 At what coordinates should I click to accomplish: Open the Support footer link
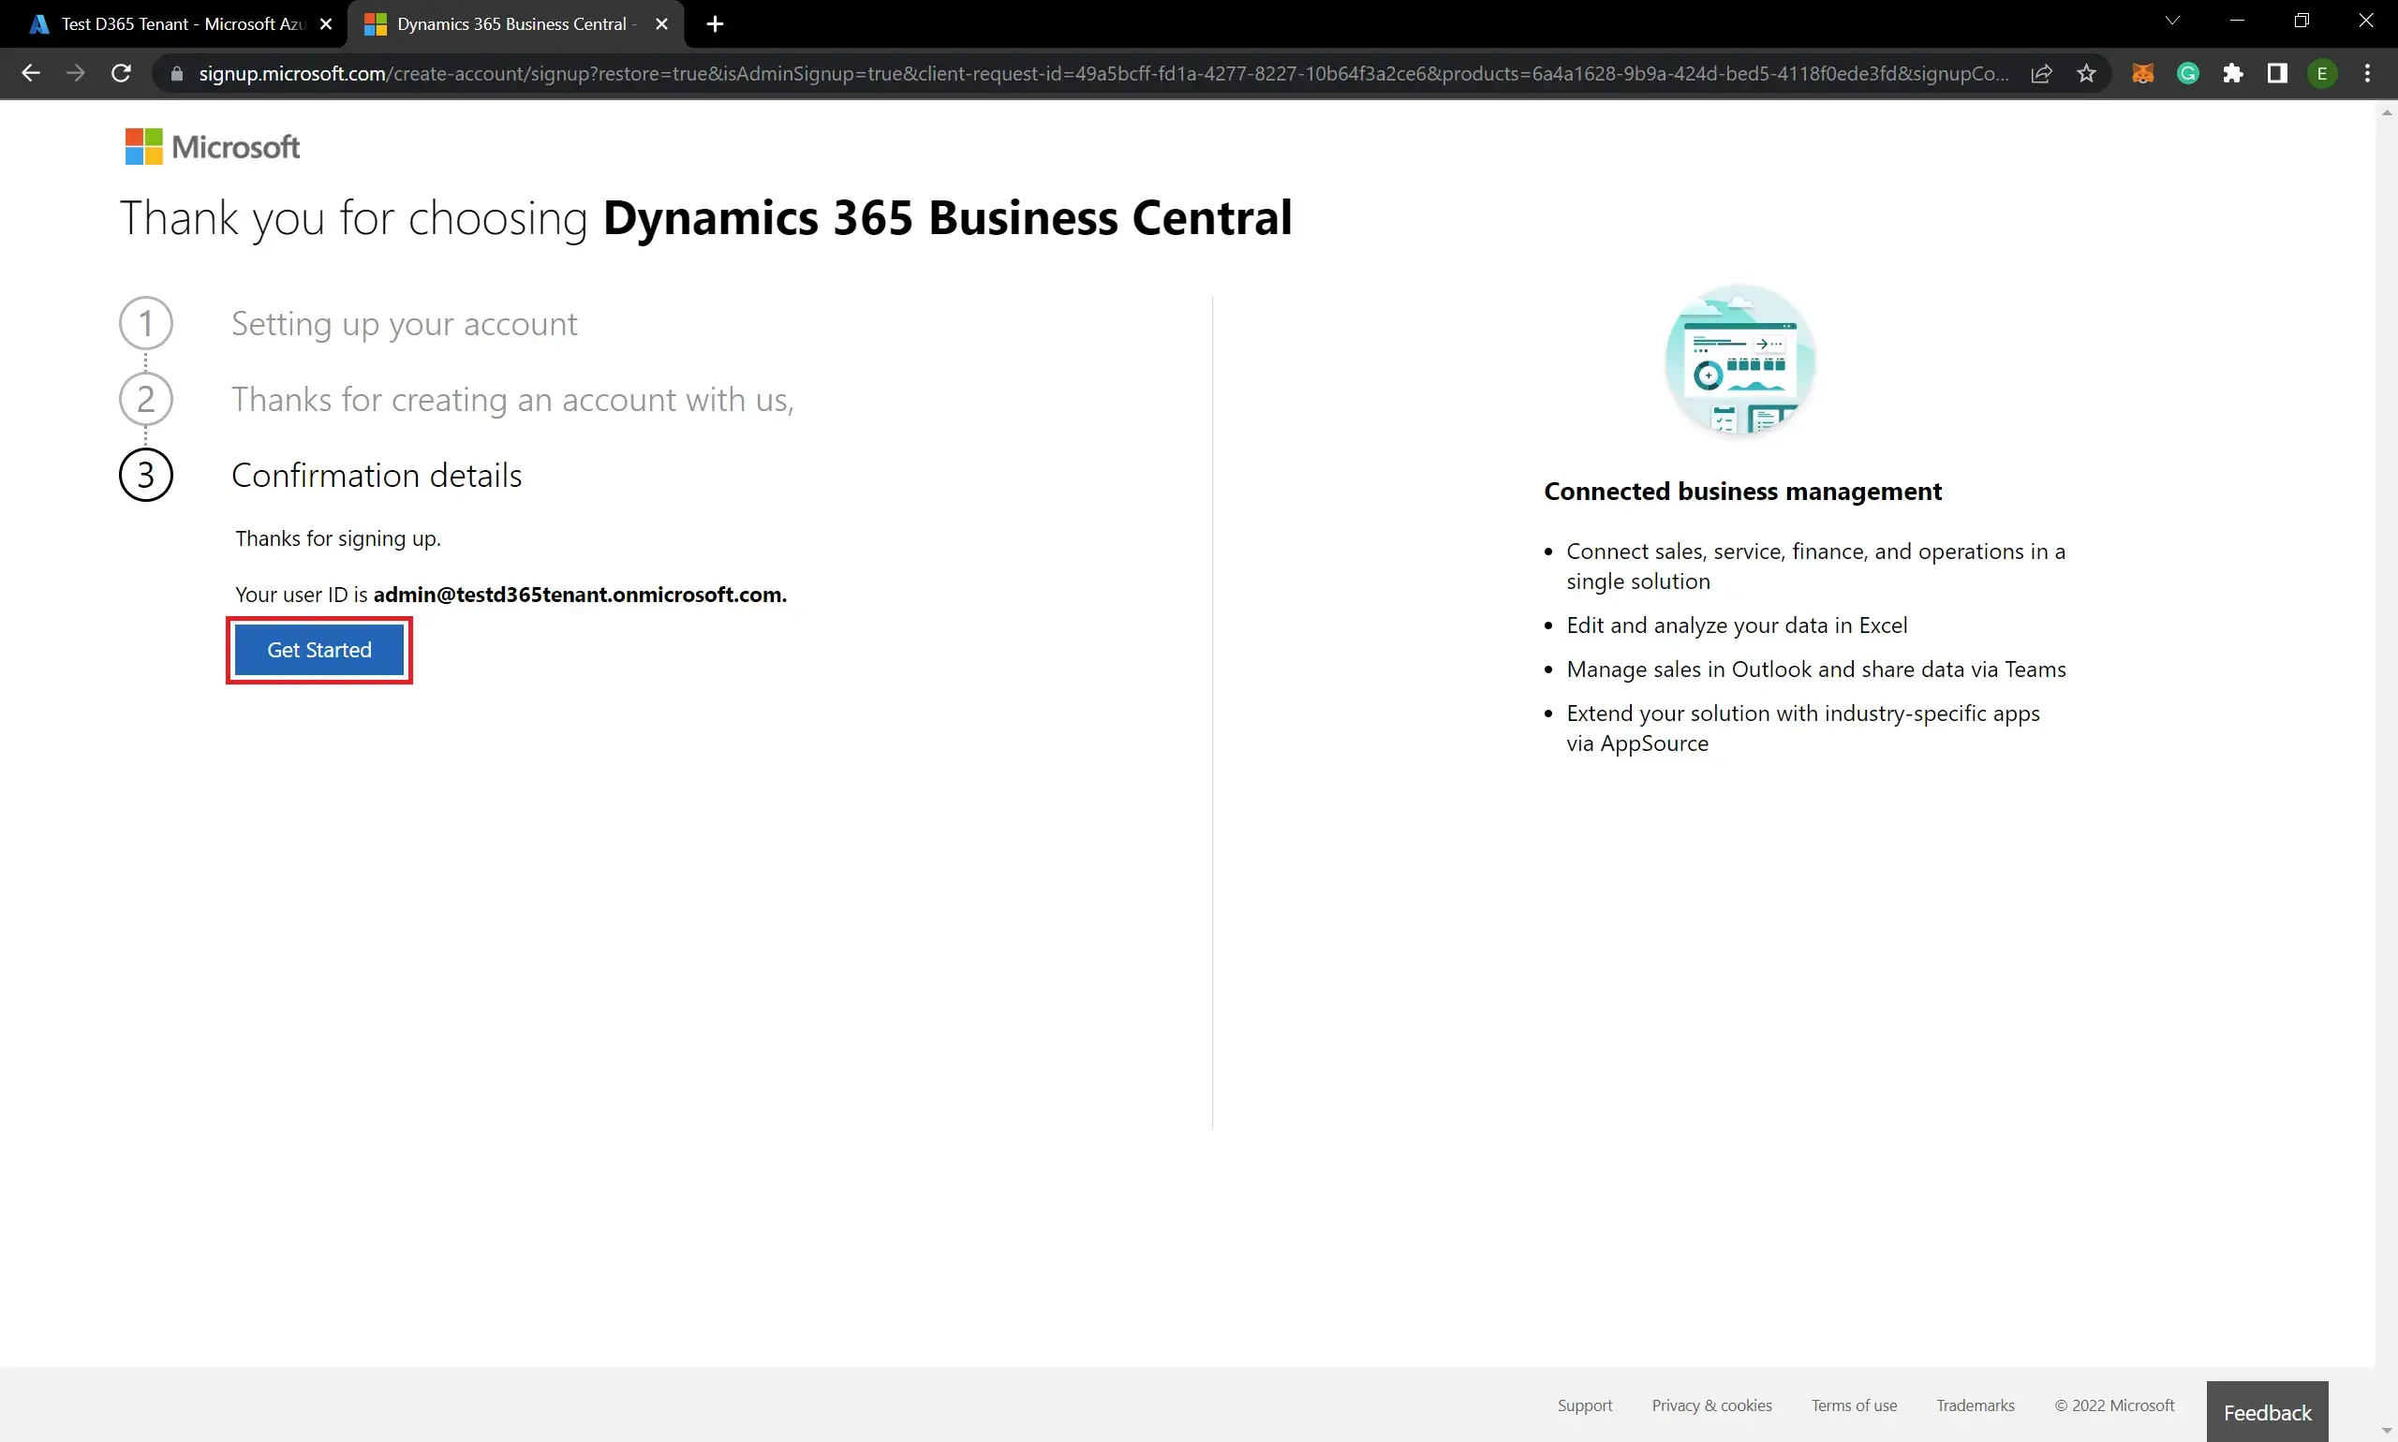click(1584, 1405)
